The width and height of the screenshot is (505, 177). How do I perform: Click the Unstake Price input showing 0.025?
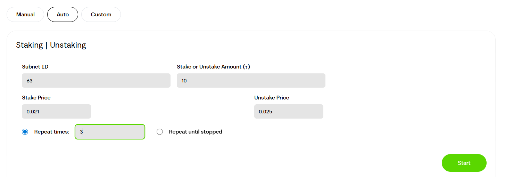pyautogui.click(x=289, y=112)
